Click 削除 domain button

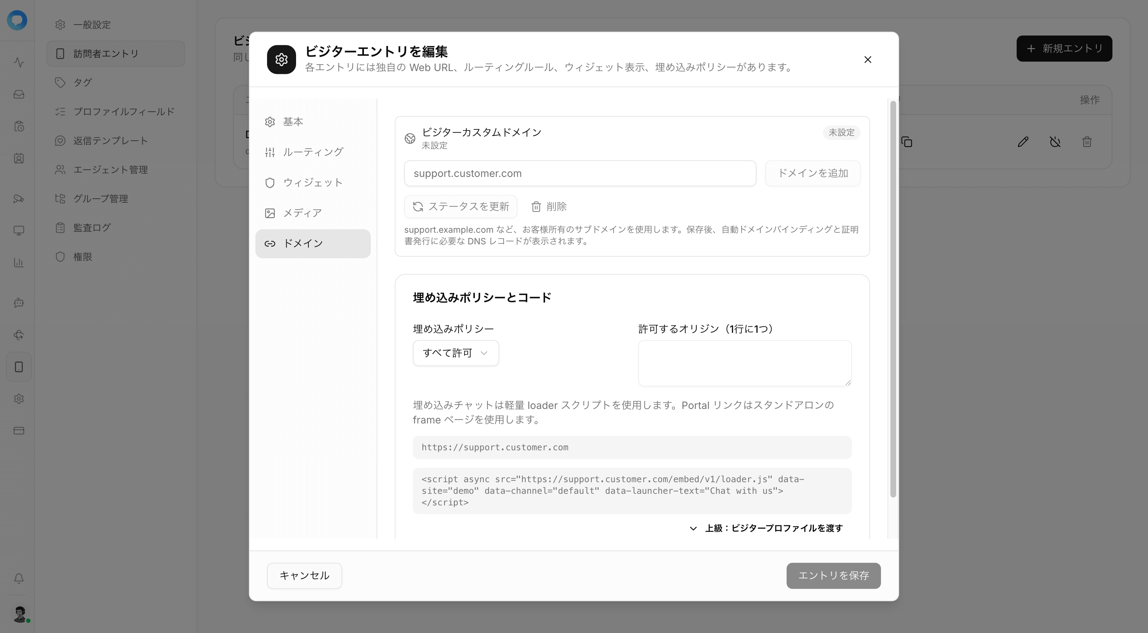[549, 207]
